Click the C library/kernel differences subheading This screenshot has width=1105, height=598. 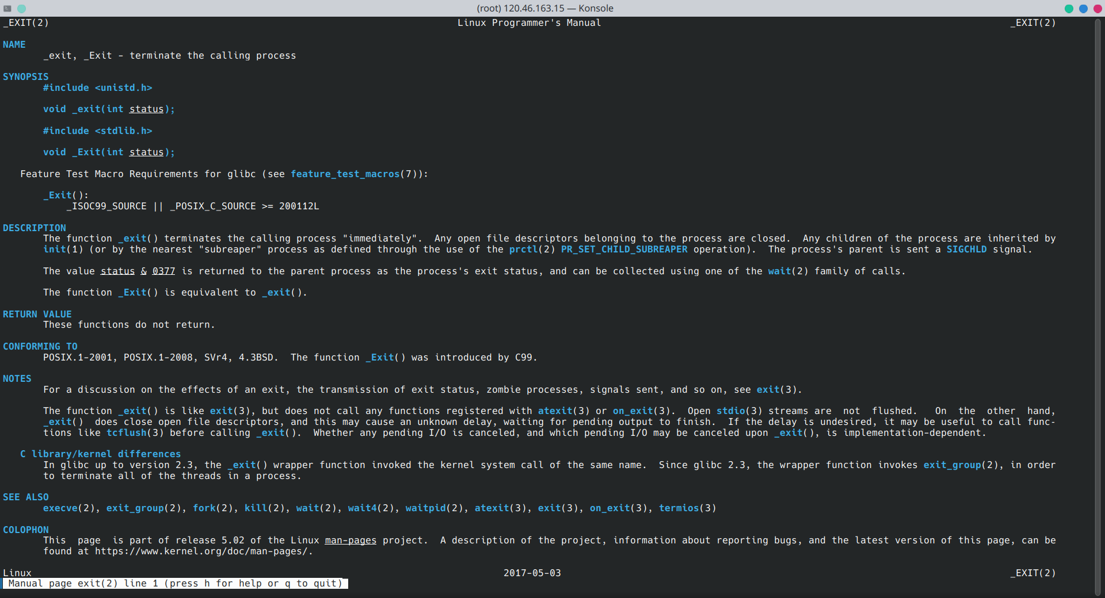101,454
